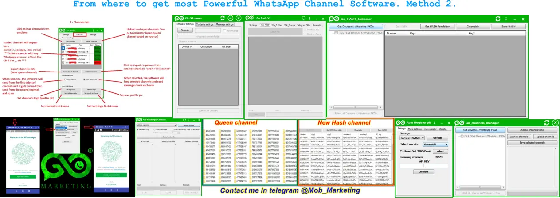Click the API KEY input field

coord(424,166)
